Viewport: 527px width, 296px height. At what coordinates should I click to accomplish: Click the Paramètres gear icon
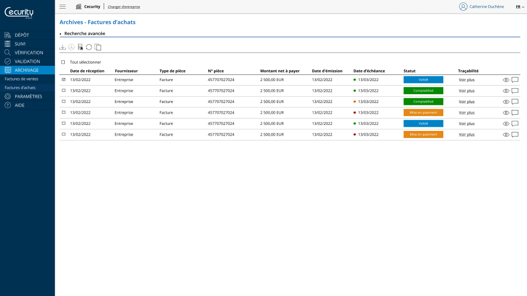[7, 96]
